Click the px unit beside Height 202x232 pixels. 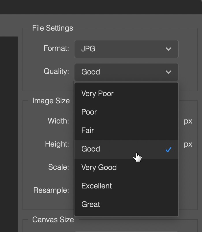[188, 145]
